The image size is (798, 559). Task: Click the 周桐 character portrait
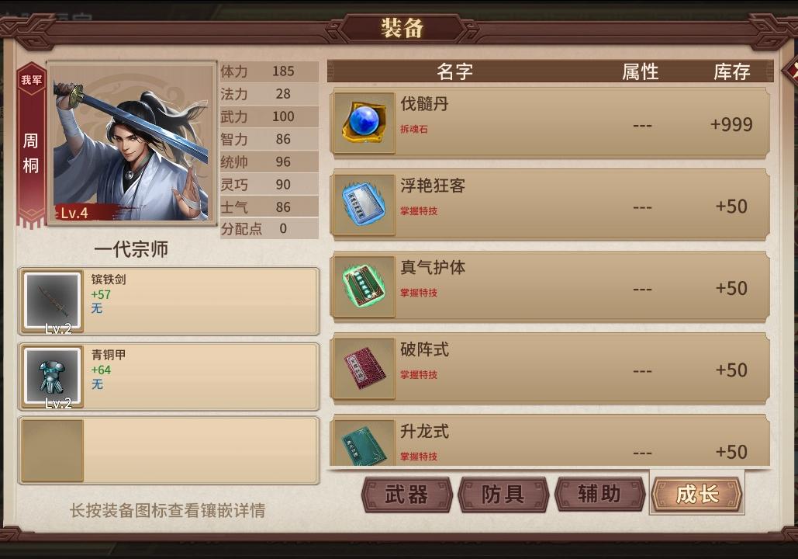[132, 143]
